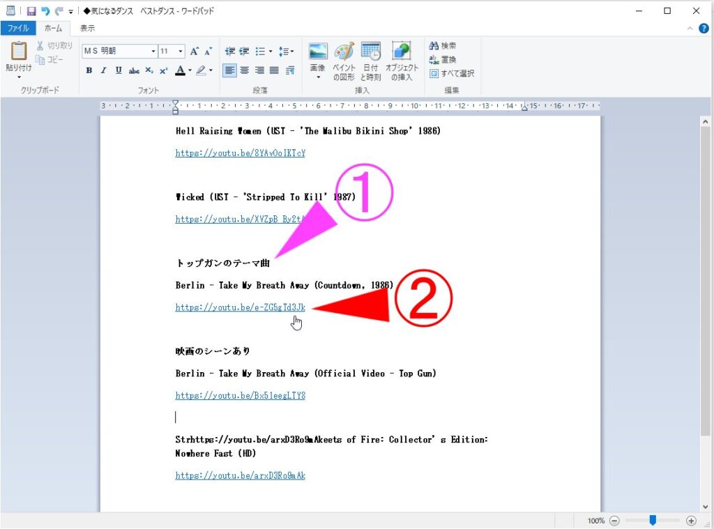
Task: Click the 'Hell Raising Women' line
Action: [307, 131]
